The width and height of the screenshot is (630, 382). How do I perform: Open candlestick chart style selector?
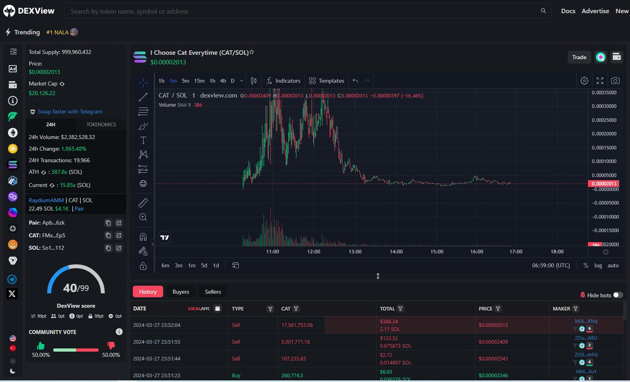tap(254, 81)
